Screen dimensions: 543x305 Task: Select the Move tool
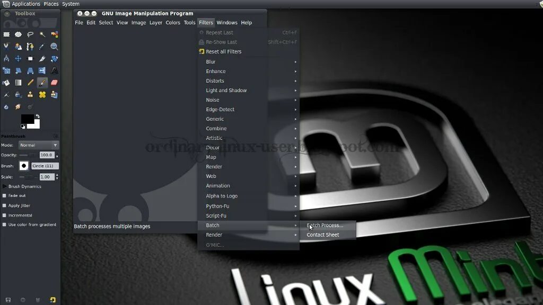click(x=19, y=58)
